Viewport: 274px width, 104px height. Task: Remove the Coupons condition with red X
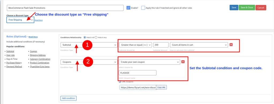tap(183, 62)
